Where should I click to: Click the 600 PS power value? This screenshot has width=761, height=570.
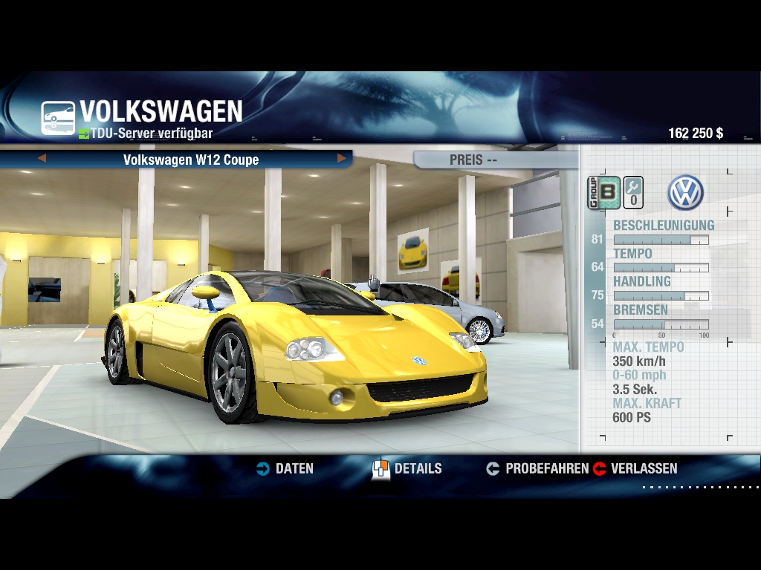tap(632, 417)
